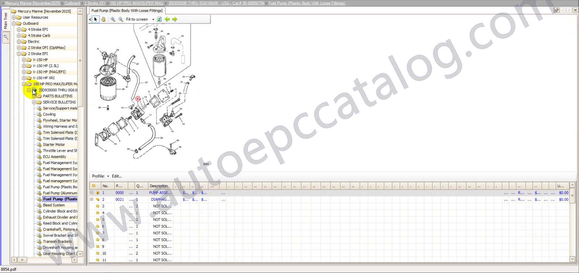Switch to the Main Tree tab
This screenshot has height=273, width=579.
click(6, 21)
